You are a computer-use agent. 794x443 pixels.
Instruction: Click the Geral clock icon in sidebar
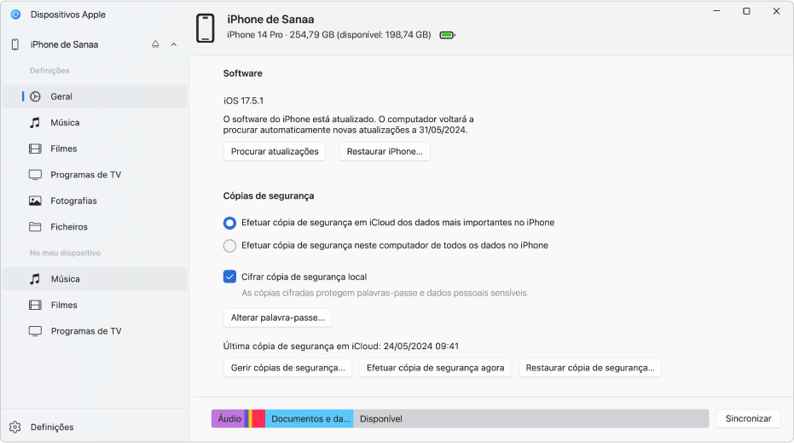pyautogui.click(x=35, y=96)
